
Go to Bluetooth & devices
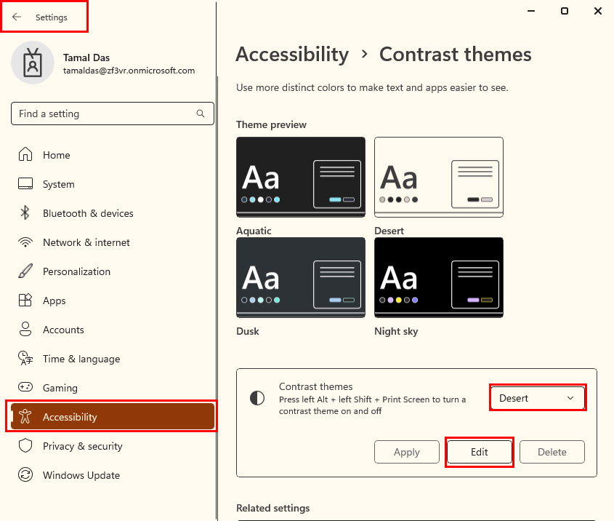pyautogui.click(x=113, y=213)
